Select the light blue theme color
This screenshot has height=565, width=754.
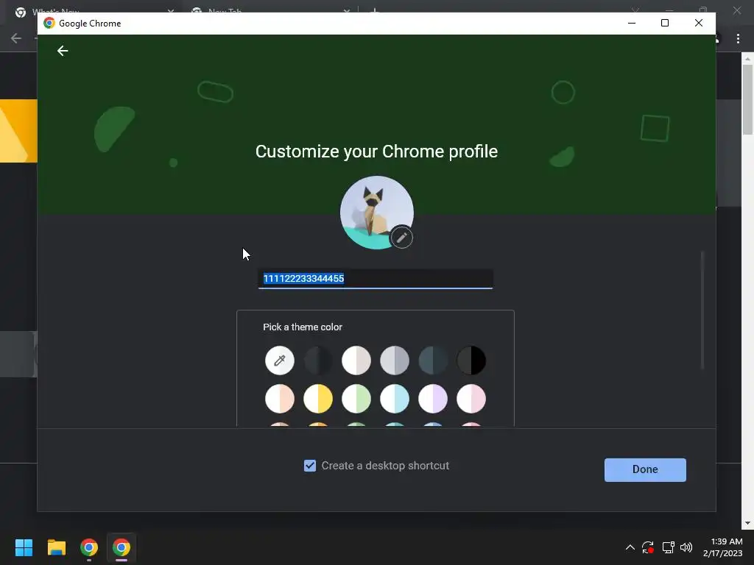tap(395, 398)
